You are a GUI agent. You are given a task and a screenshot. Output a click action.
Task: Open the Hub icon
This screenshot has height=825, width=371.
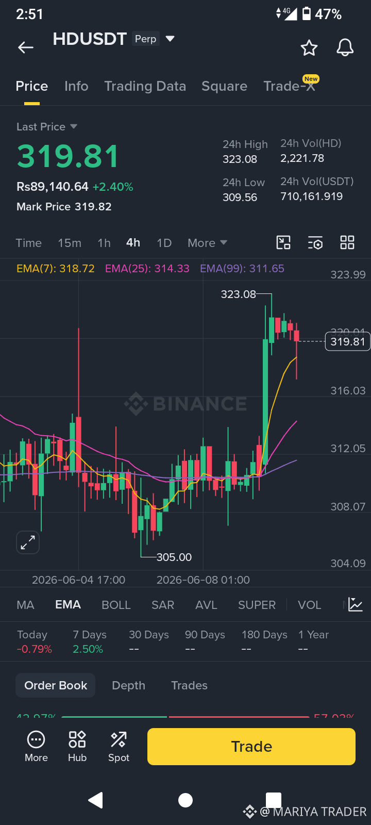click(x=77, y=747)
